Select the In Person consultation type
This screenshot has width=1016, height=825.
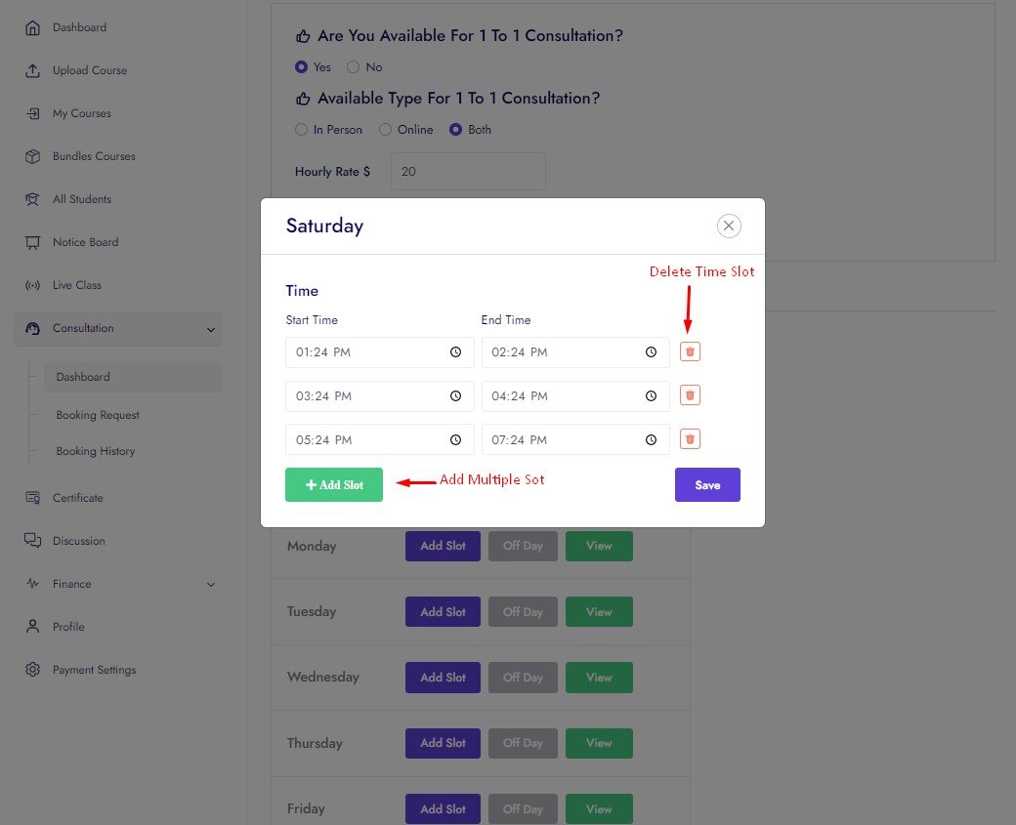tap(302, 130)
